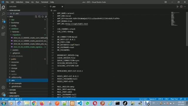188x106 pixels.
Task: Click the Synchronize Changes icon in status bar
Action: (x=12, y=99)
